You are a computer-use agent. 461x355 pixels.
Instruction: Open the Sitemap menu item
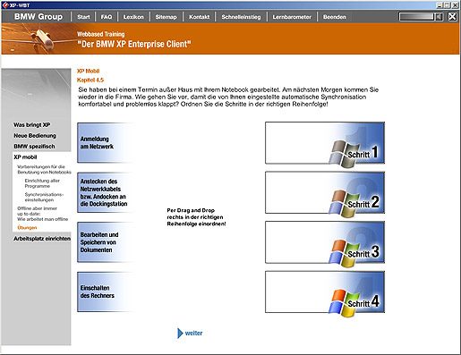click(166, 17)
